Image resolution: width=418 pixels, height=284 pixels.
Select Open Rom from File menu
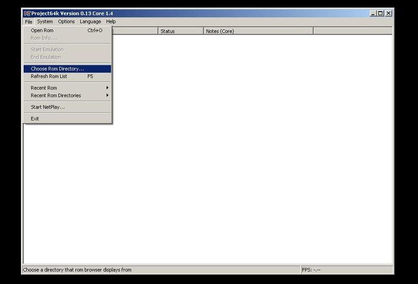click(67, 30)
